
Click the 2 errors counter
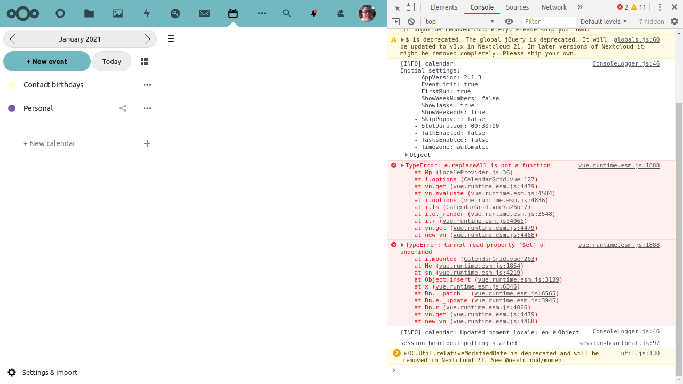coord(622,7)
